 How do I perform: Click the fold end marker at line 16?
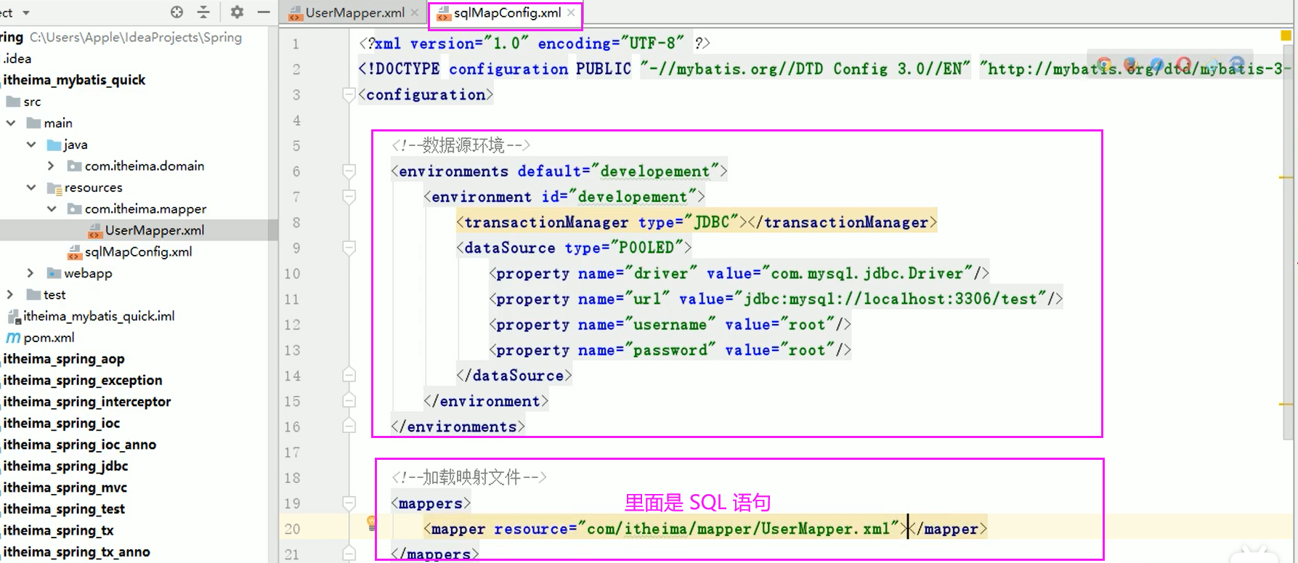[349, 426]
